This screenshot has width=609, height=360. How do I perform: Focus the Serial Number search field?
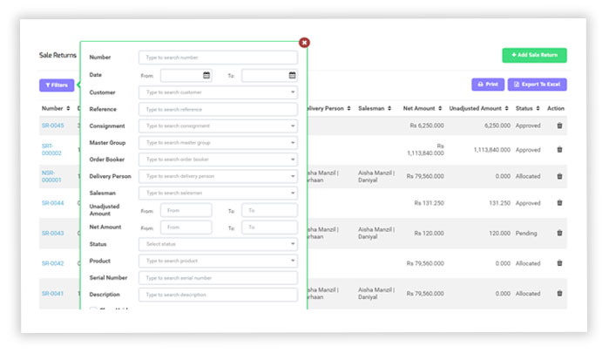[x=218, y=278]
